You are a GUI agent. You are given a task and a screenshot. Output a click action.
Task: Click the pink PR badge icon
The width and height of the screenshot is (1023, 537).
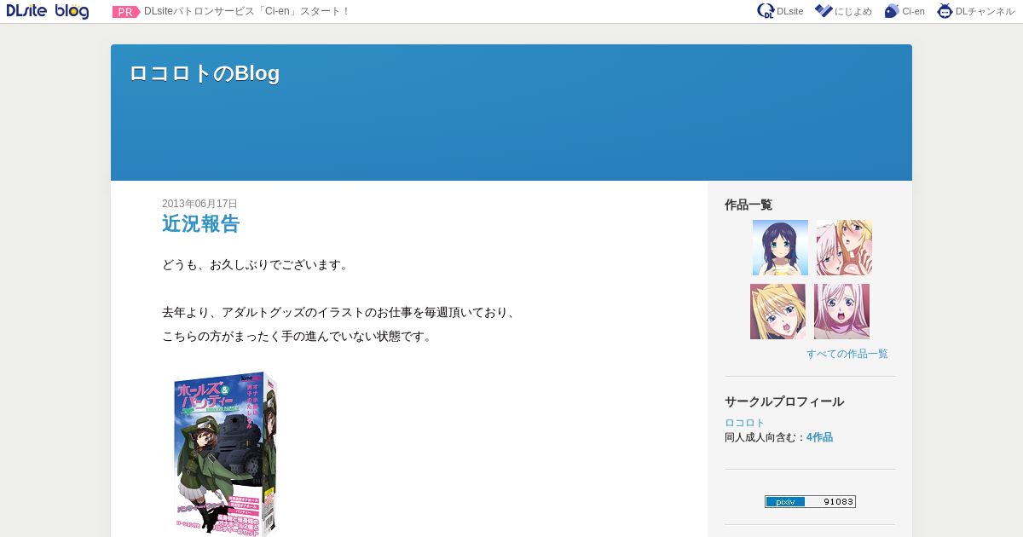pos(125,12)
